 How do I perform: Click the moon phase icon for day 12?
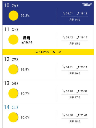(x=13, y=69)
